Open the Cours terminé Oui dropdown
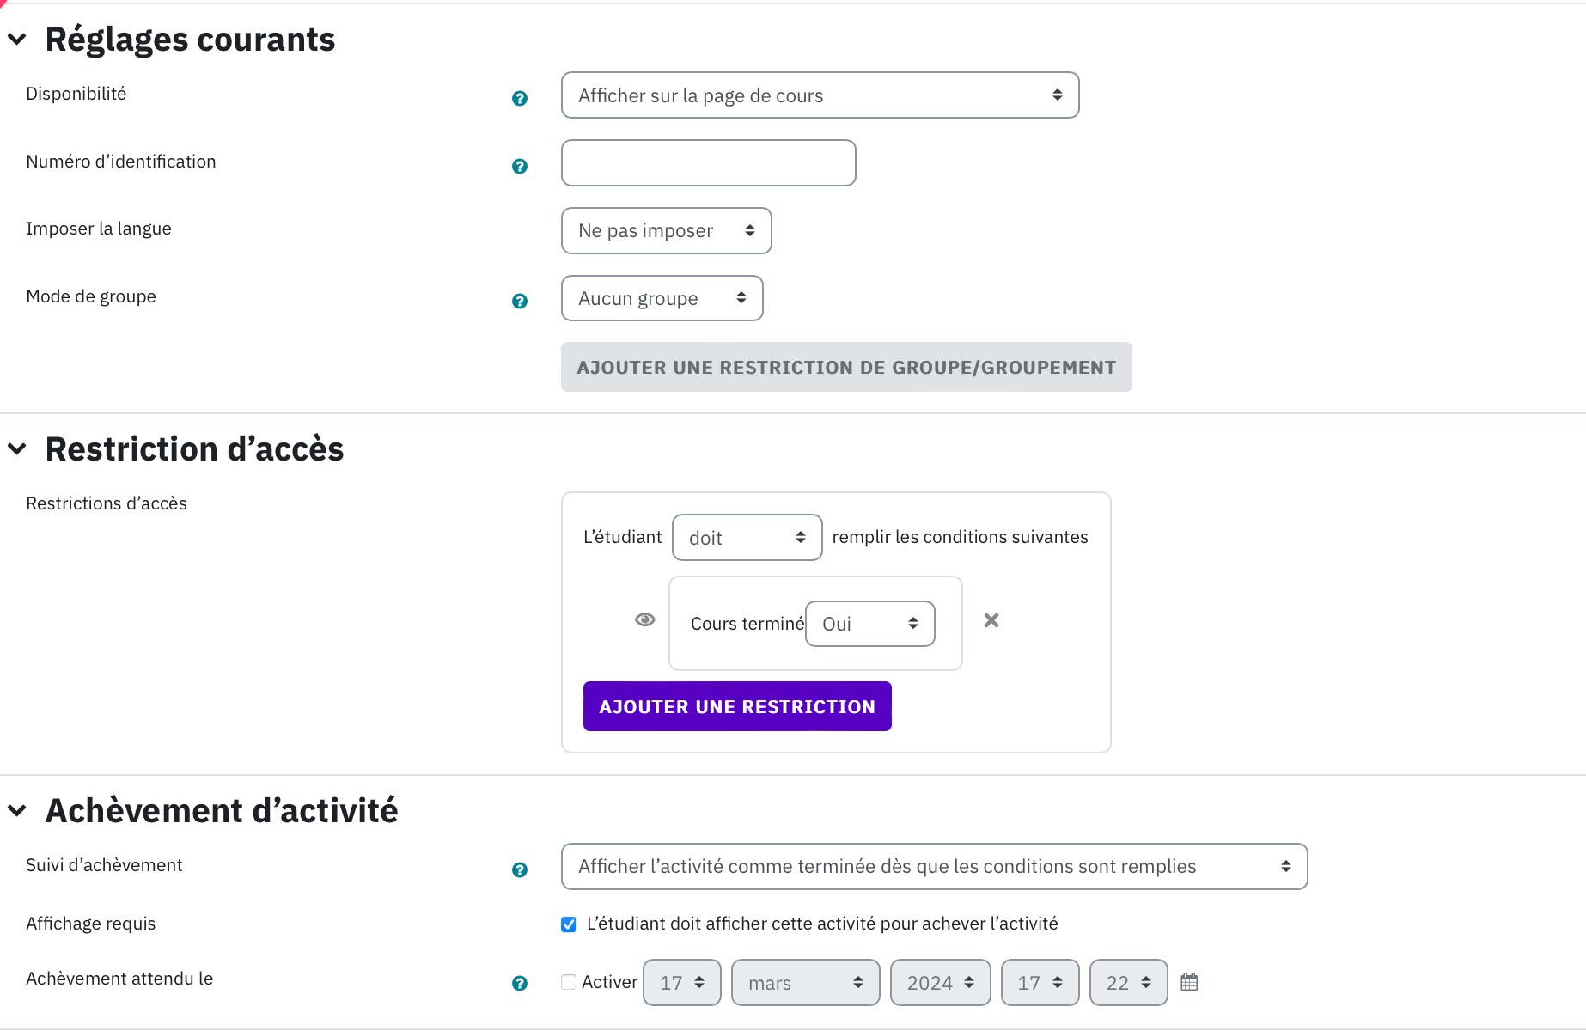 [x=870, y=624]
